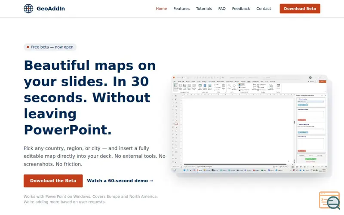The image size is (344, 215).
Task: Watch a 60-second demo link
Action: click(x=120, y=181)
